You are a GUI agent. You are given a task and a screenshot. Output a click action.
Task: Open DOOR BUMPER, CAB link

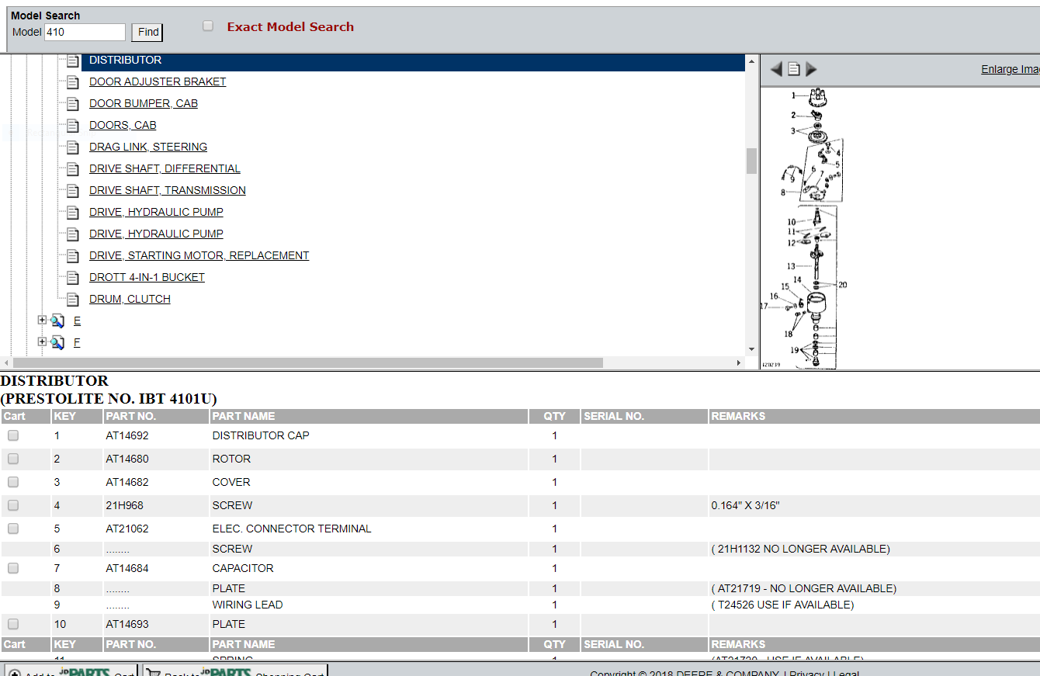pos(144,103)
